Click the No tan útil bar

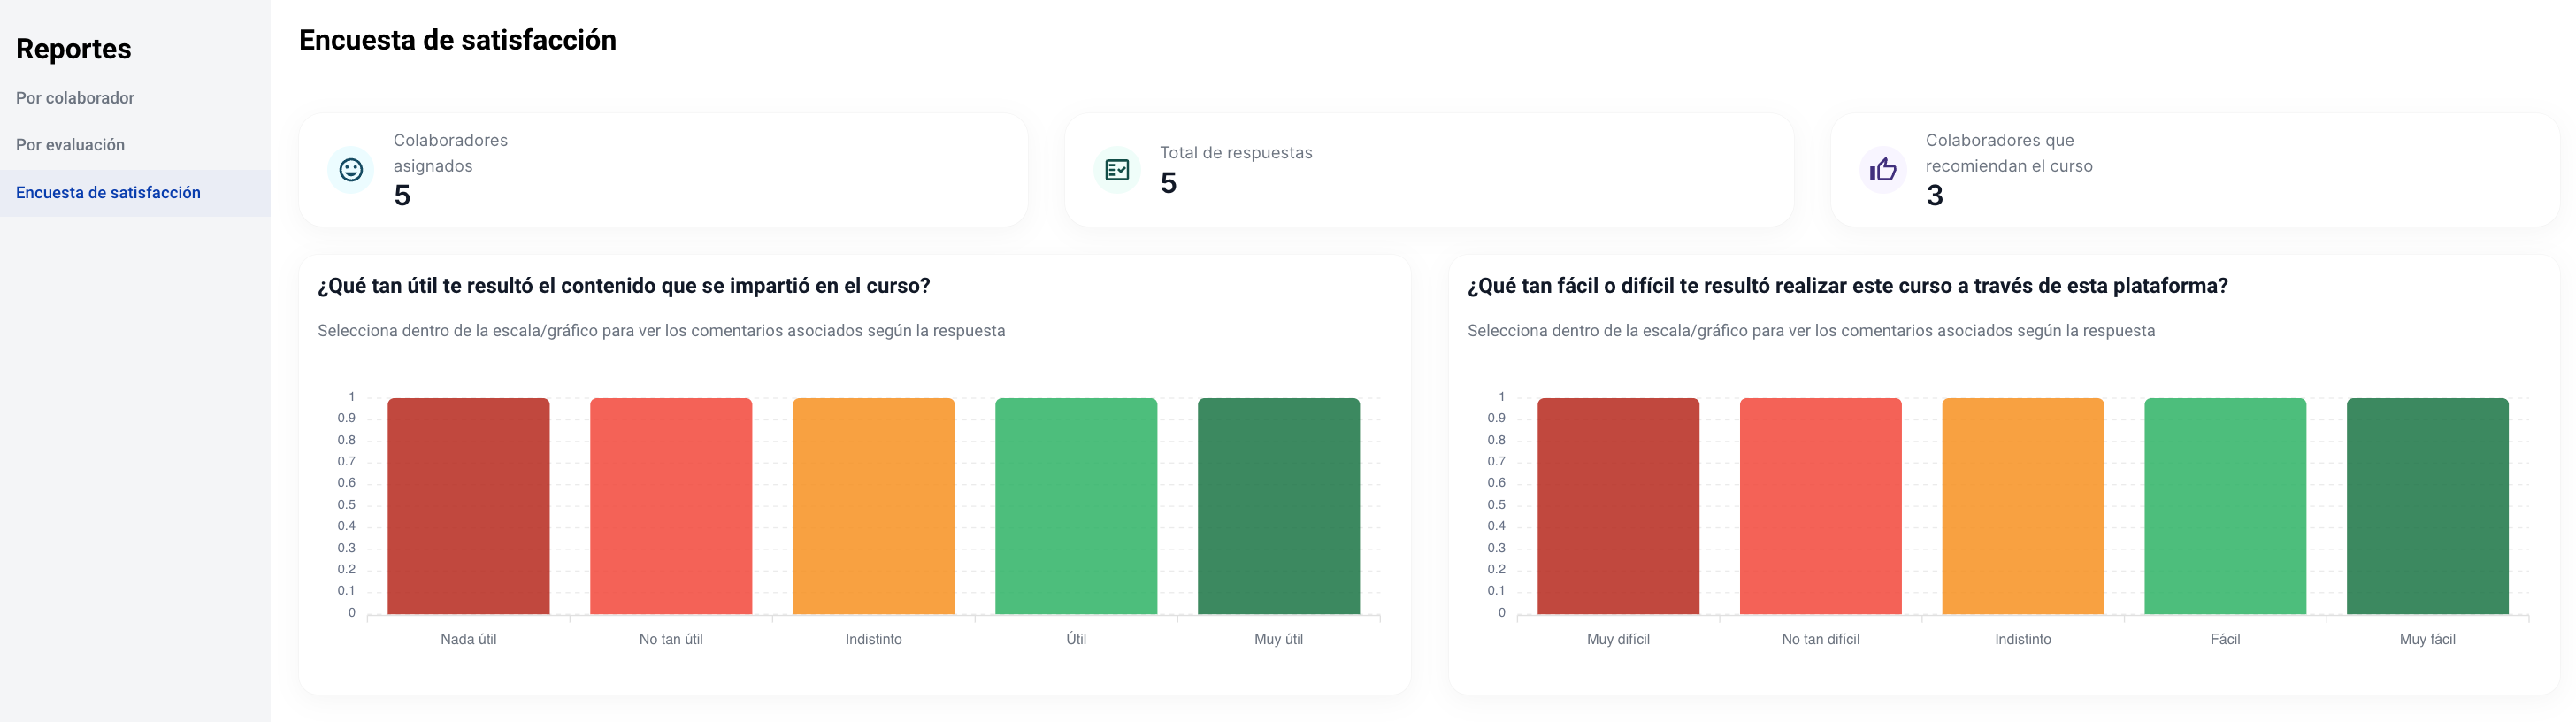click(671, 506)
